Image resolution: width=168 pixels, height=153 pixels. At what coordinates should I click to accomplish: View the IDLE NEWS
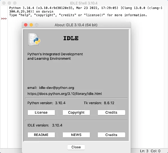[x=76, y=135]
